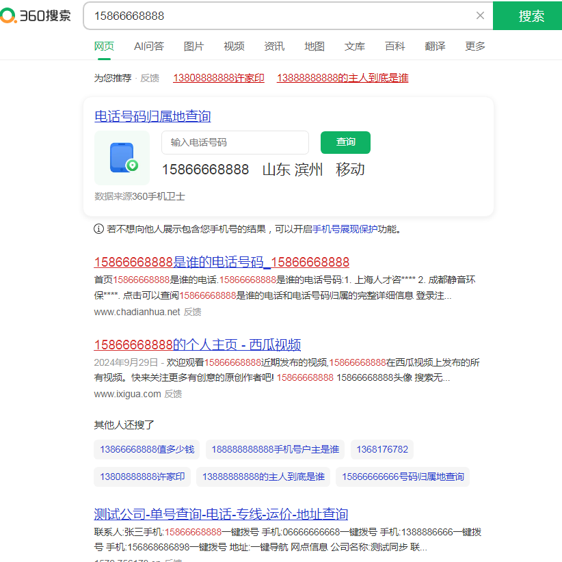The width and height of the screenshot is (562, 562).
Task: Click related search 15866666666号码归属地查询
Action: (403, 477)
